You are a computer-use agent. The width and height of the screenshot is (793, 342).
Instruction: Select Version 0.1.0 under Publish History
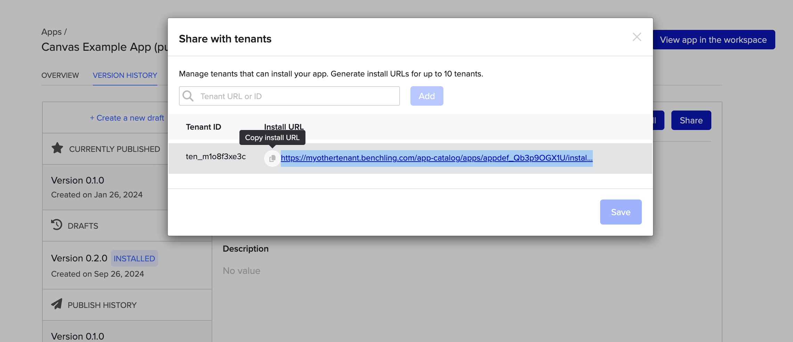[x=127, y=332]
